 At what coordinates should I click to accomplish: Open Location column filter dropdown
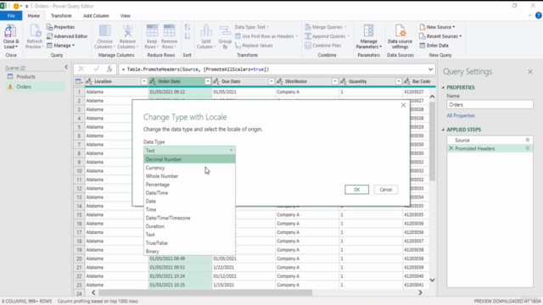click(143, 81)
